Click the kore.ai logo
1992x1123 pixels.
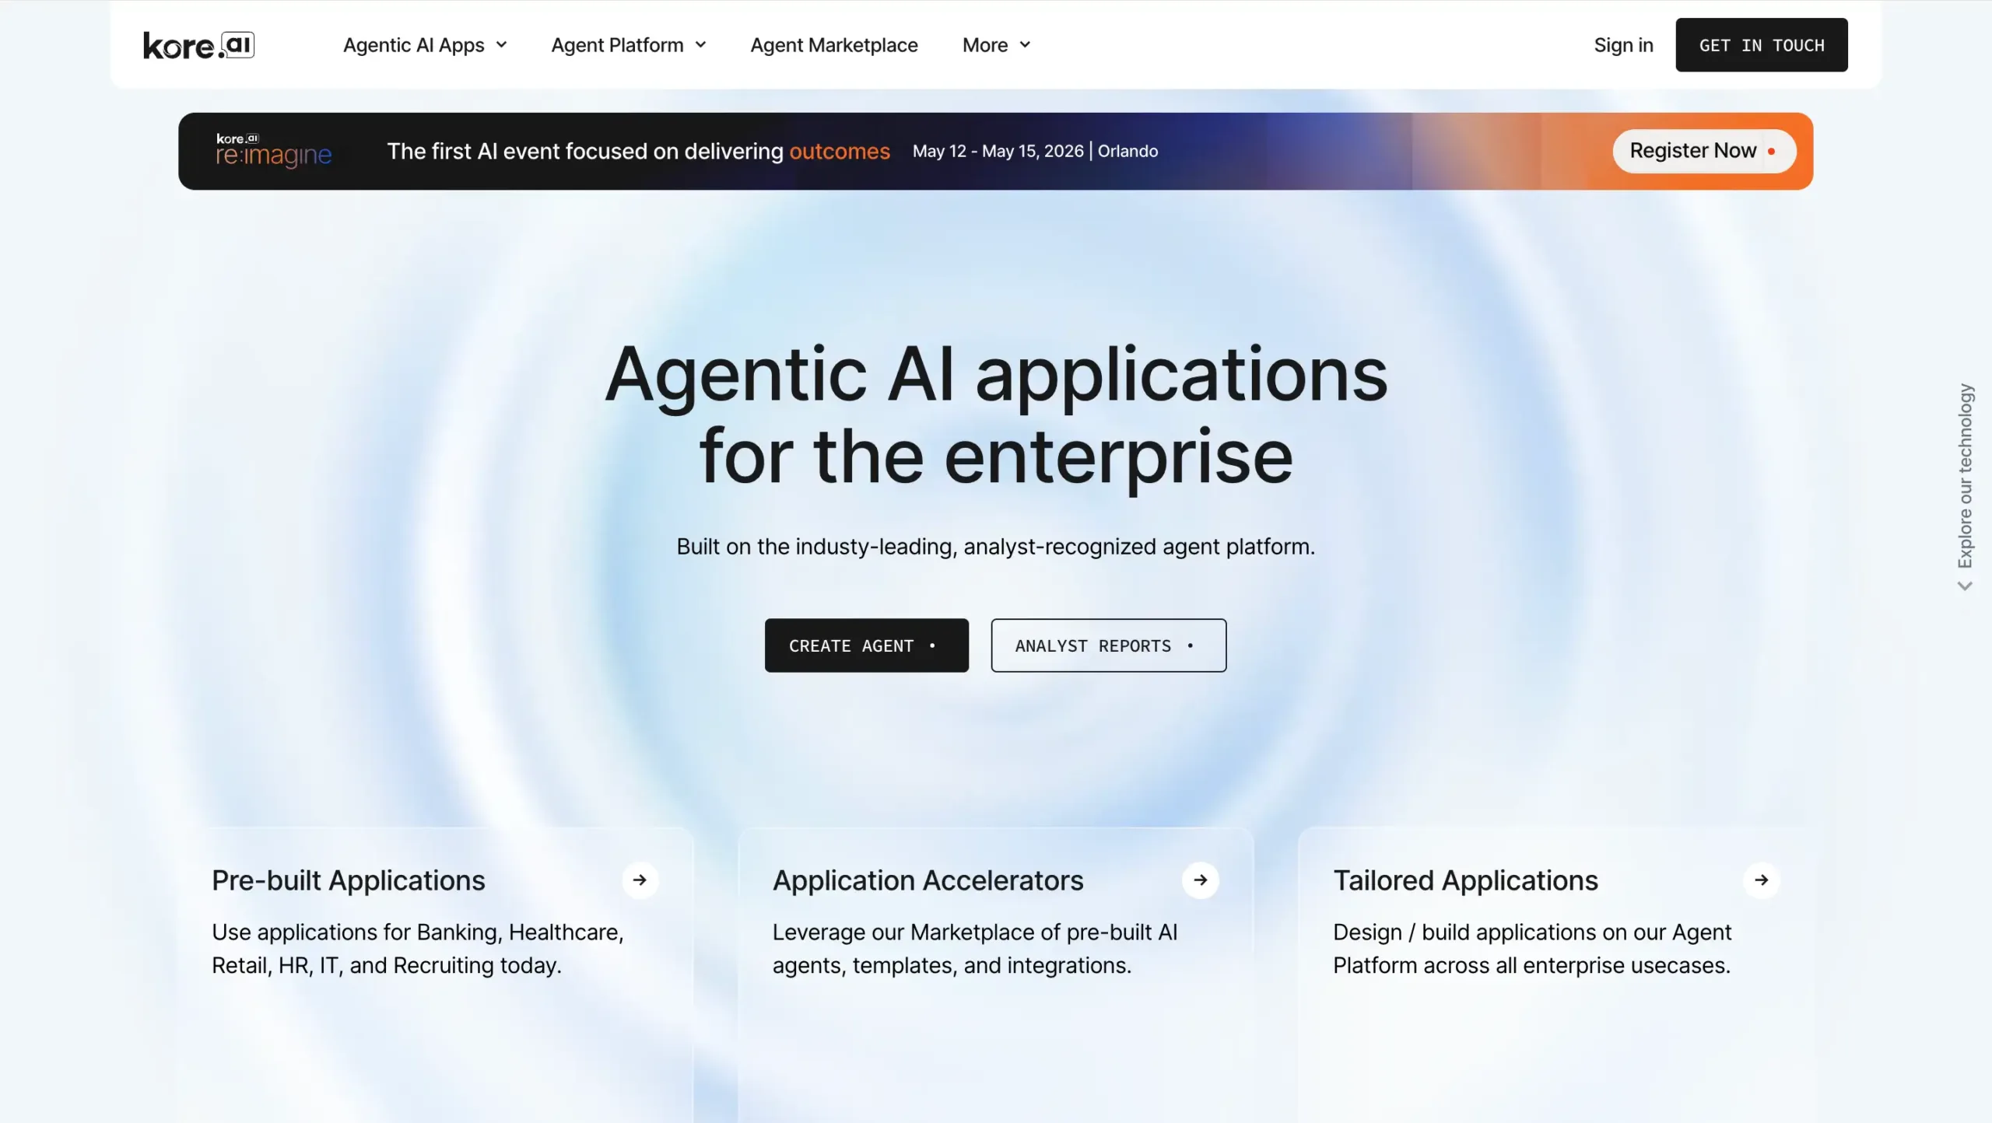tap(198, 45)
